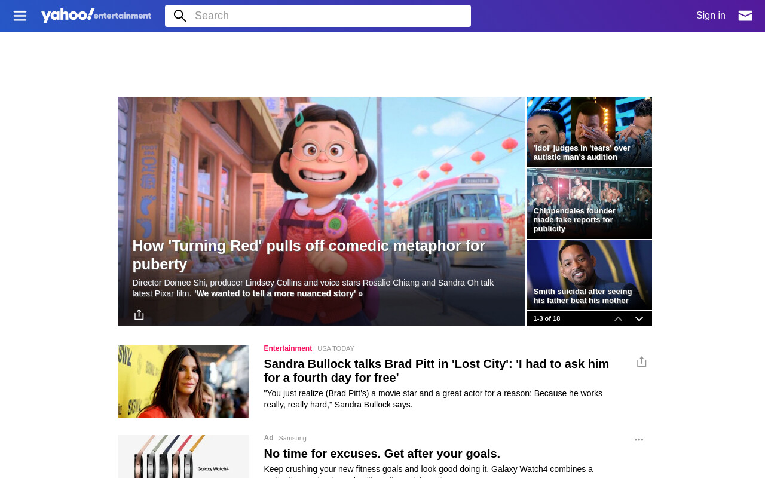
Task: Click the Sign in link
Action: (x=711, y=16)
